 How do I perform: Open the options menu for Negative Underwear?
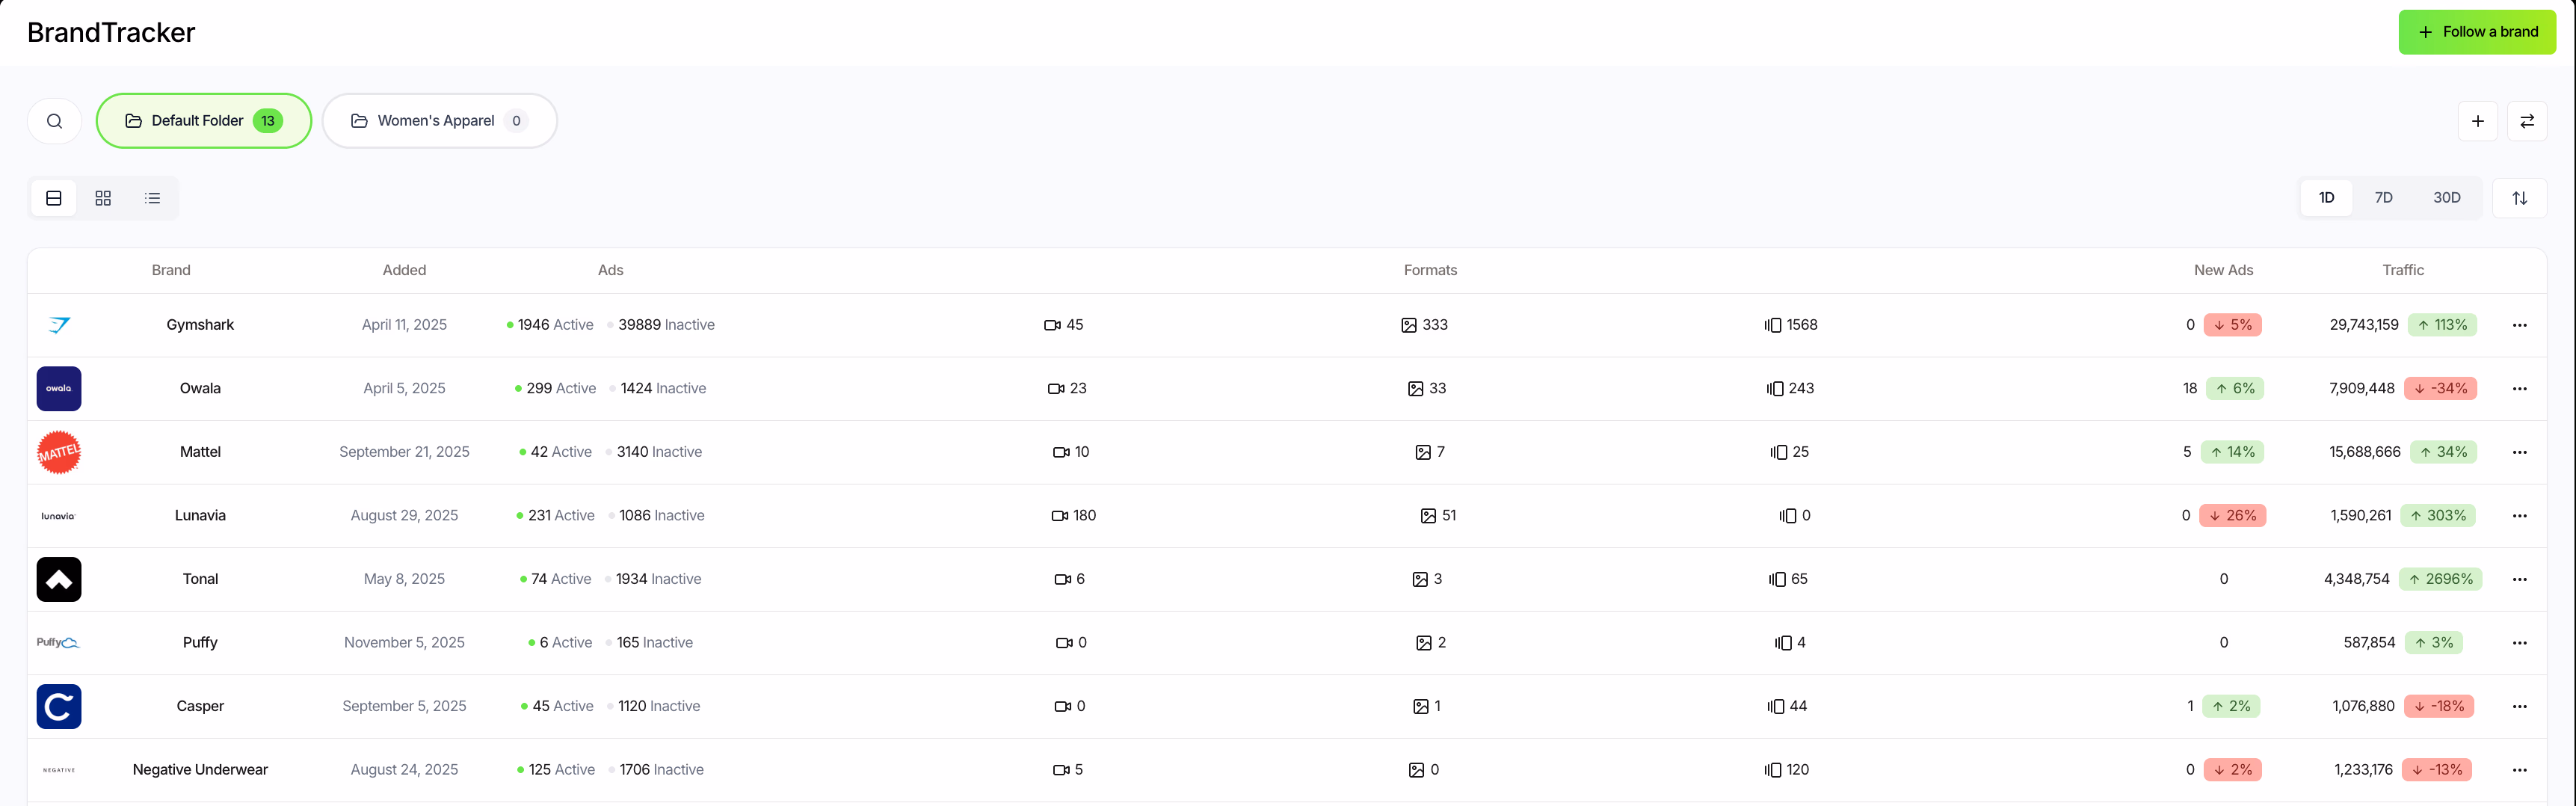tap(2520, 770)
